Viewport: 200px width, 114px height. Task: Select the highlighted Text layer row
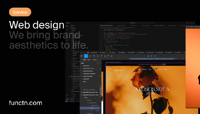click(x=90, y=108)
